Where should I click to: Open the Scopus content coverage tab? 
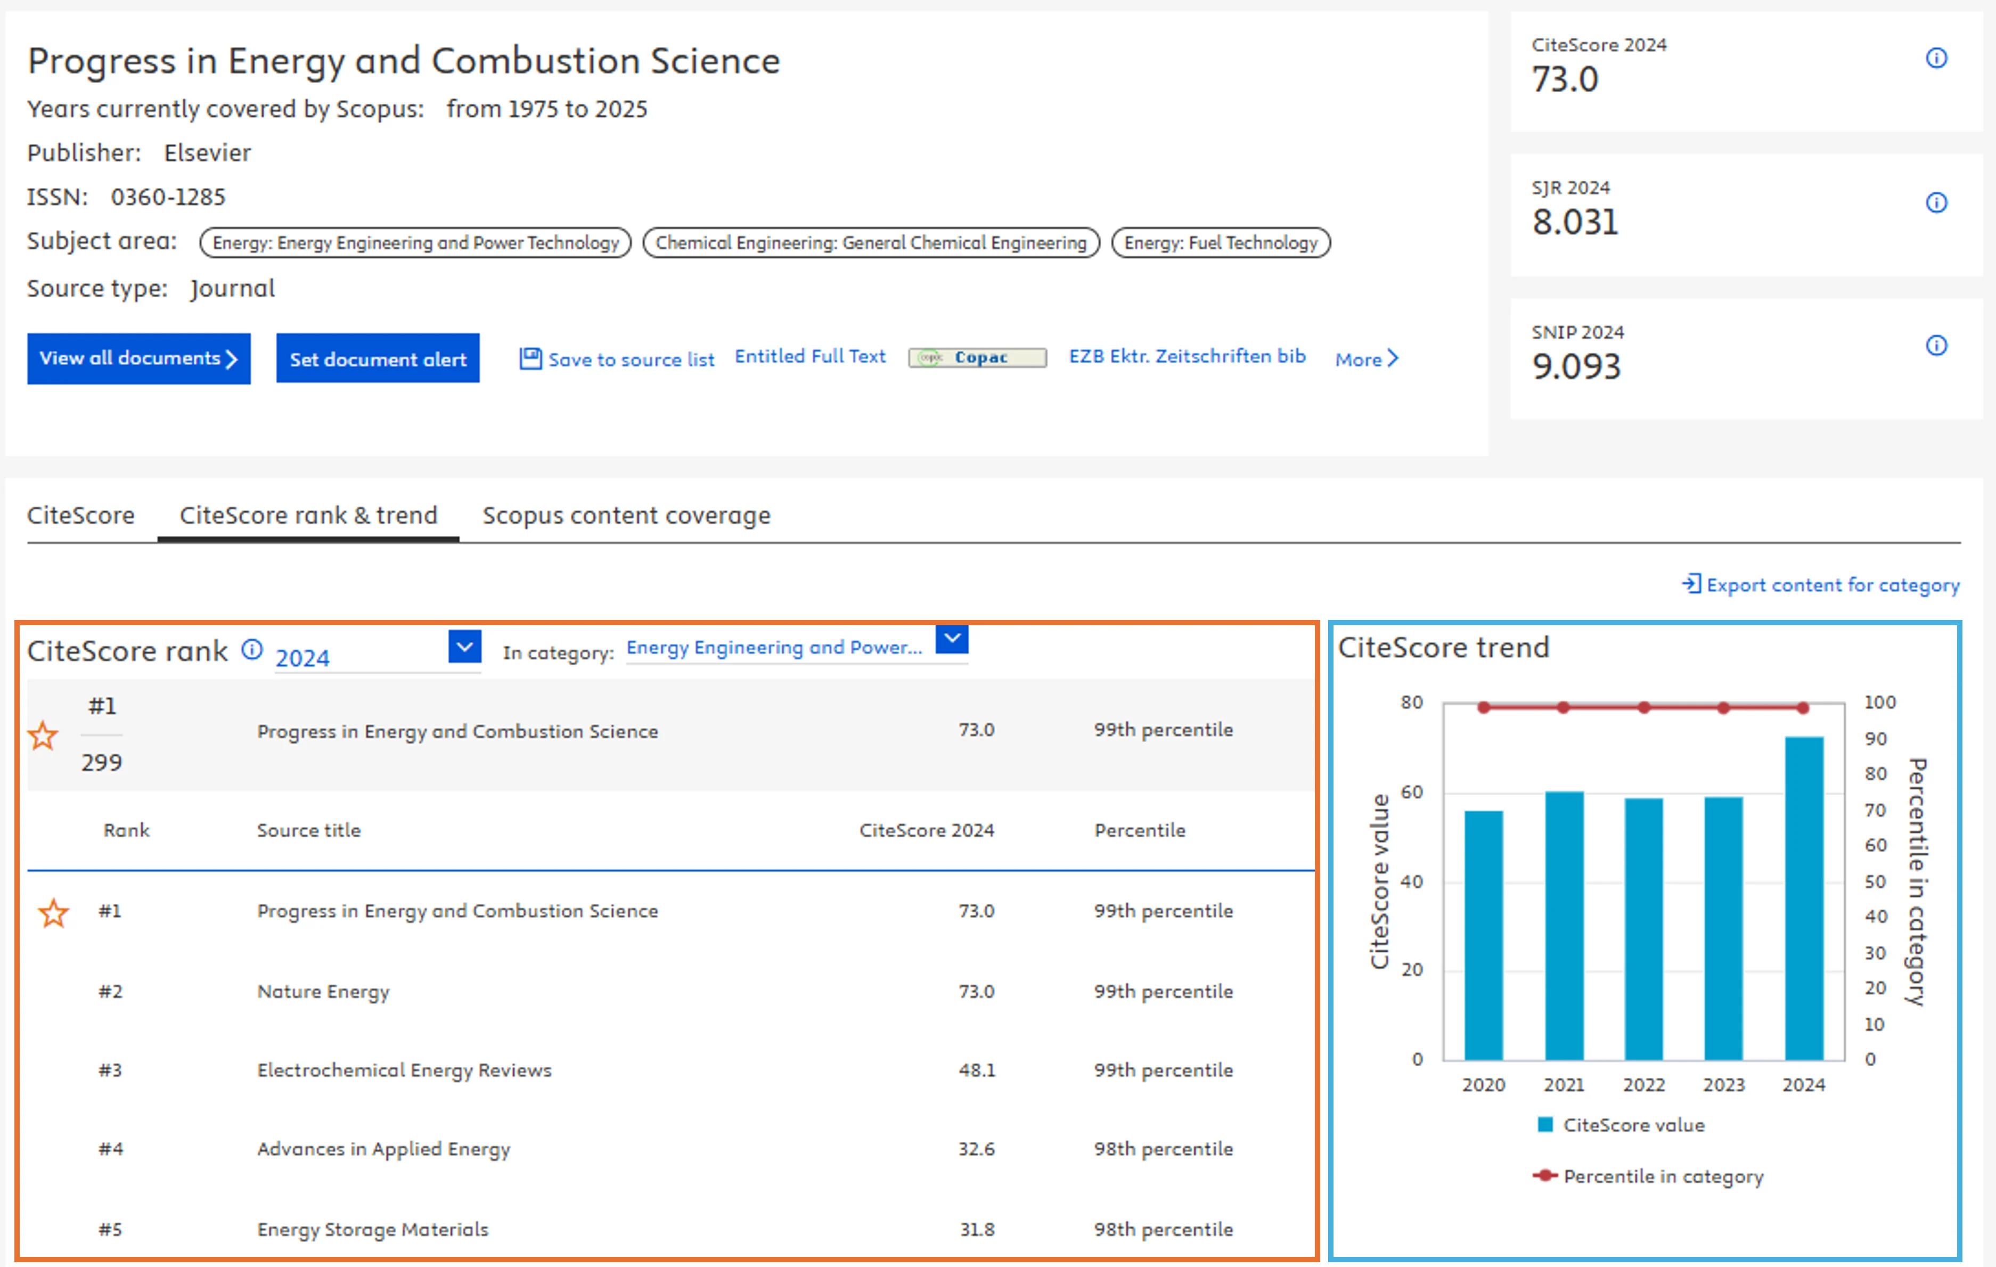[627, 515]
